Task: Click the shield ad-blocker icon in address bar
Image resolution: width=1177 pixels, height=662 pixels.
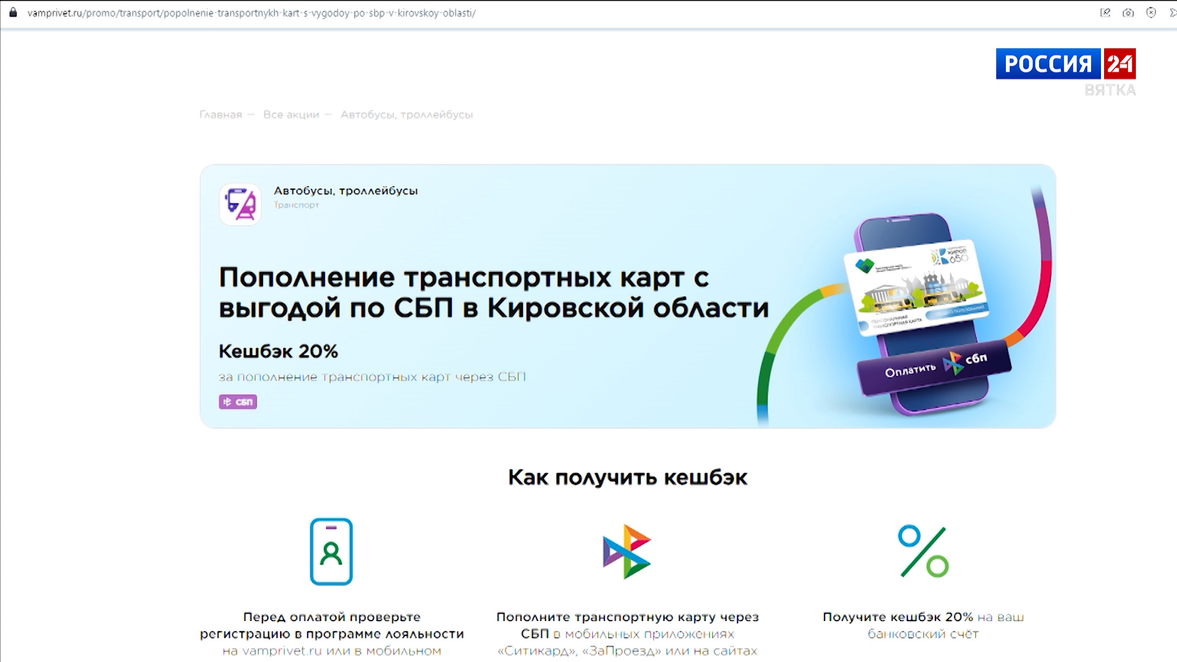Action: [x=1151, y=12]
